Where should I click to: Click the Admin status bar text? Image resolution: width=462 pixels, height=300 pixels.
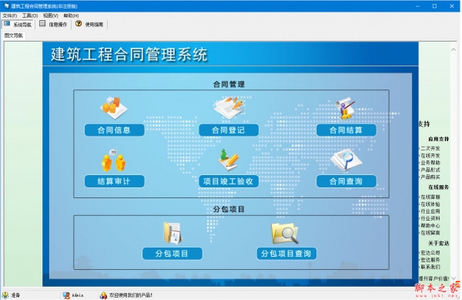point(78,295)
